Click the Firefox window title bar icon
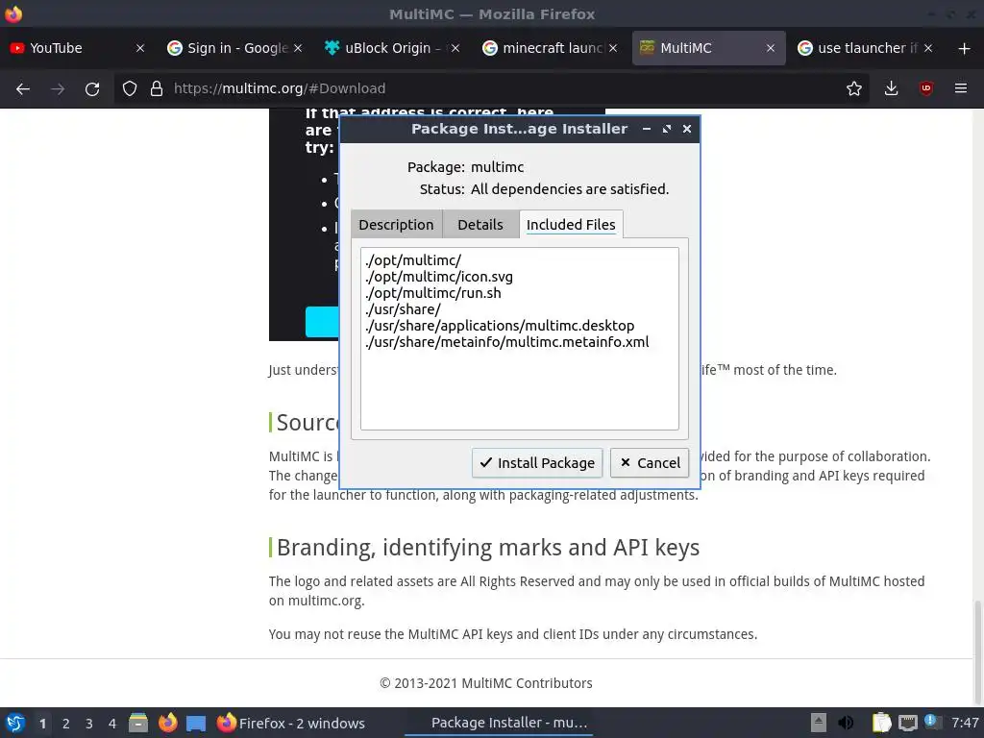The image size is (984, 738). [x=13, y=13]
